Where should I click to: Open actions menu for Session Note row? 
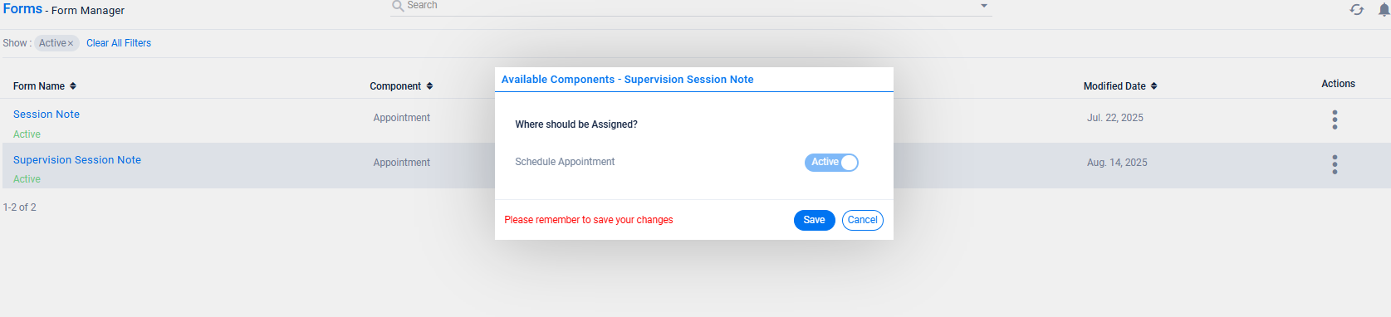click(1335, 119)
